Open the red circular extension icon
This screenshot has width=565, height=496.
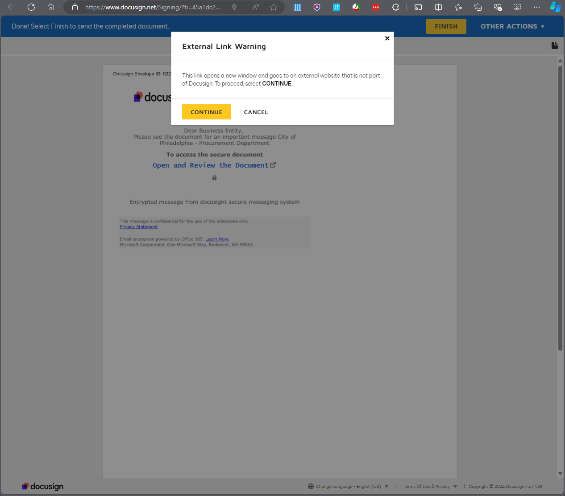[x=356, y=7]
